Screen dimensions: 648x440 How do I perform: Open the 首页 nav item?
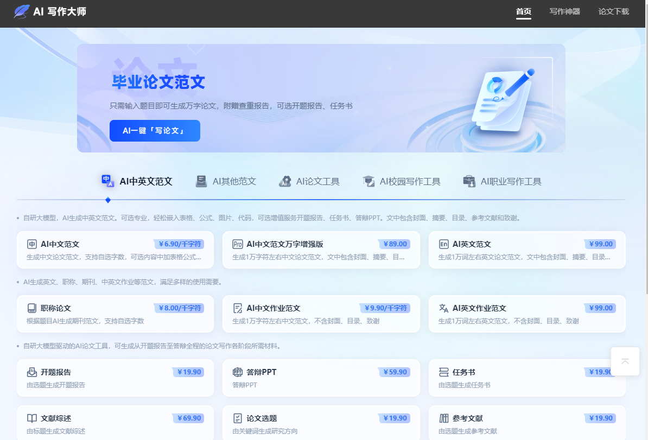coord(524,11)
